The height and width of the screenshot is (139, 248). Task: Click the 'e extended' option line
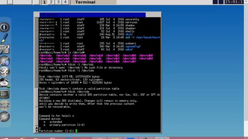pyautogui.click(x=53, y=122)
